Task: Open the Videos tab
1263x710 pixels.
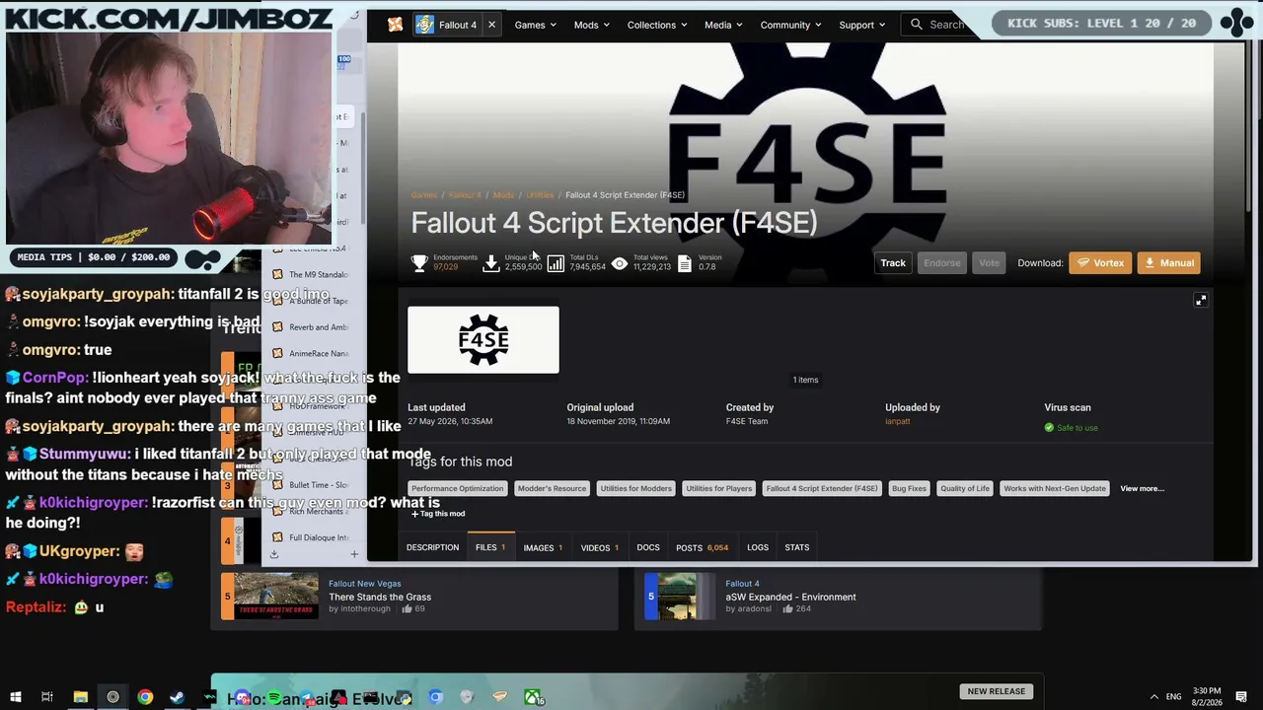Action: click(600, 547)
